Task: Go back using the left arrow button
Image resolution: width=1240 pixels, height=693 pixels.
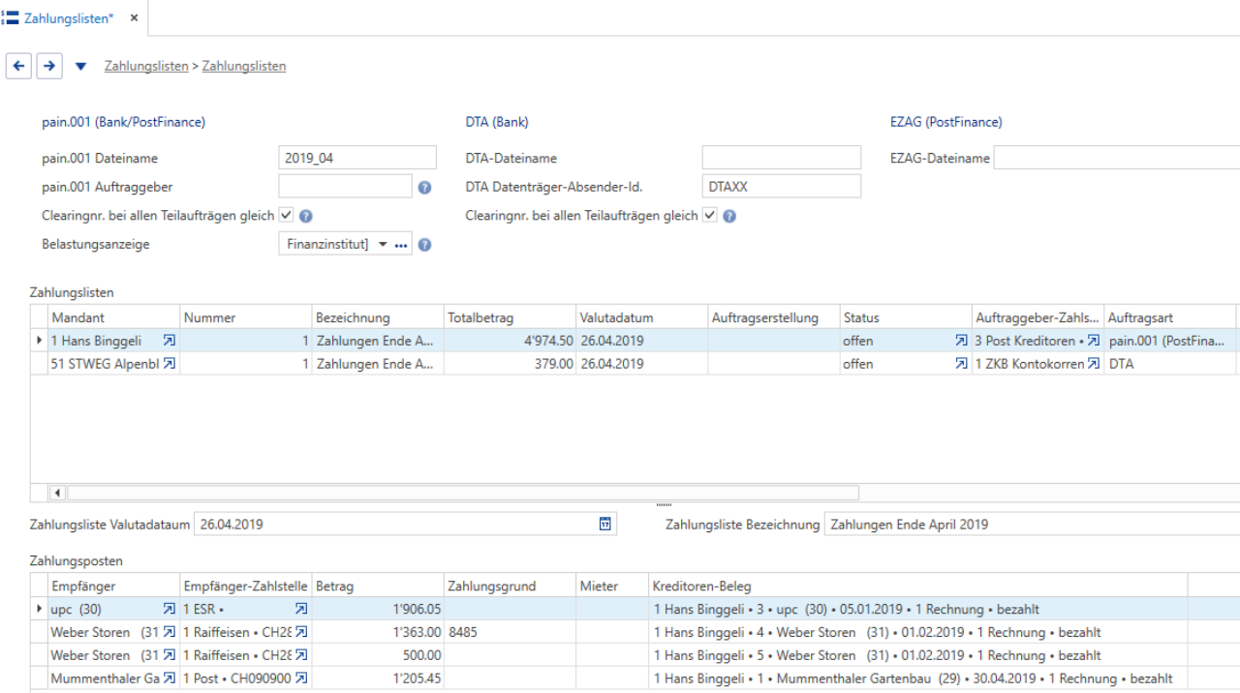Action: tap(18, 66)
